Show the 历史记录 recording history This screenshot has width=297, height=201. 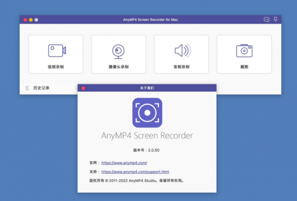click(x=41, y=88)
